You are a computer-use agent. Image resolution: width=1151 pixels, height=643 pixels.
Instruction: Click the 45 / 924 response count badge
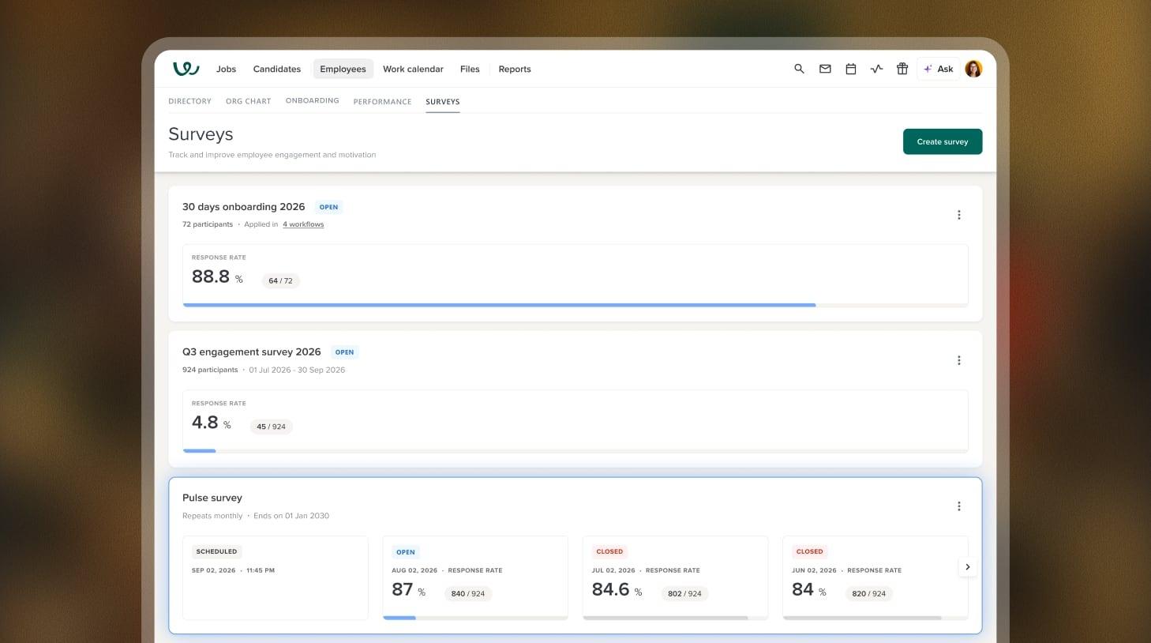(x=271, y=427)
